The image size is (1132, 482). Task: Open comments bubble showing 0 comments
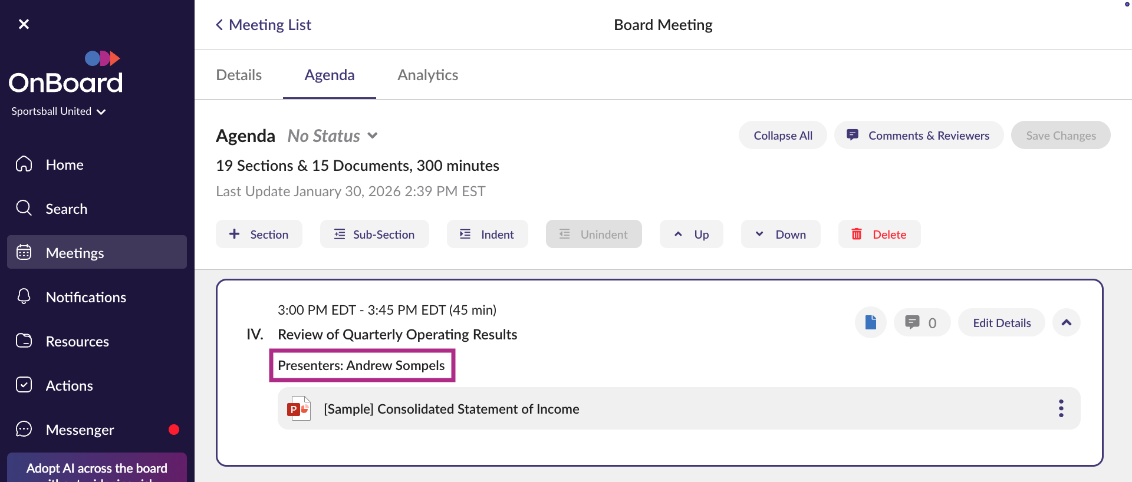coord(922,322)
